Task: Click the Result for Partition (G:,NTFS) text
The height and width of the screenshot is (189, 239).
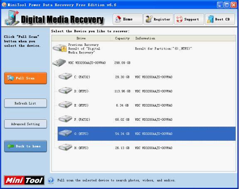Action: click(x=163, y=49)
